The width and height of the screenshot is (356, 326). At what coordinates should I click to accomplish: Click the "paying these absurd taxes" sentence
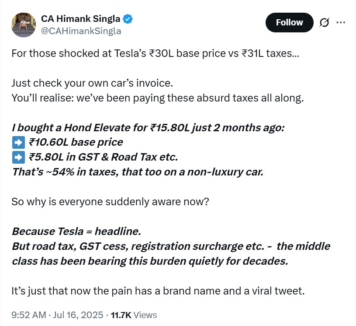[157, 98]
